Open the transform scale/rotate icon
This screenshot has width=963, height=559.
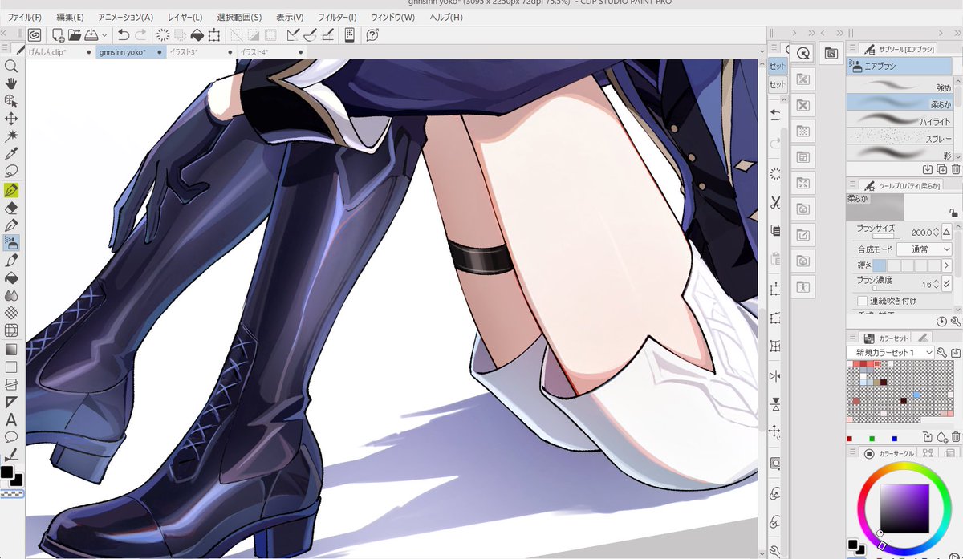[214, 34]
